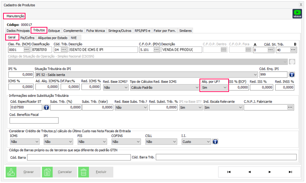Go to the next record
Image resolution: width=306 pixels, height=183 pixels.
(270, 172)
